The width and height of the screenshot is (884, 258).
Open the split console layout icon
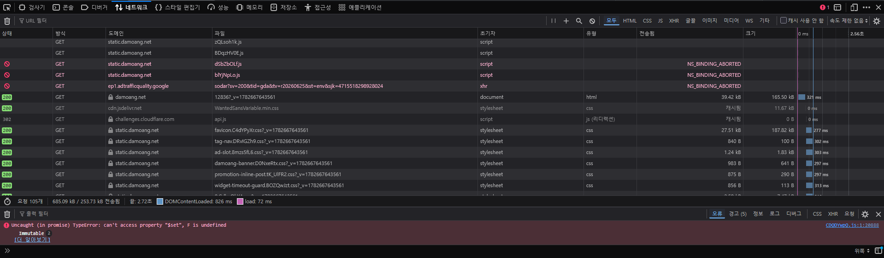tap(837, 7)
